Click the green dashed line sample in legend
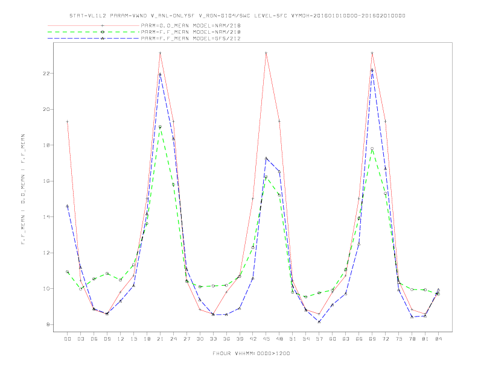Image resolution: width=478 pixels, height=369 pixels. 94,32
